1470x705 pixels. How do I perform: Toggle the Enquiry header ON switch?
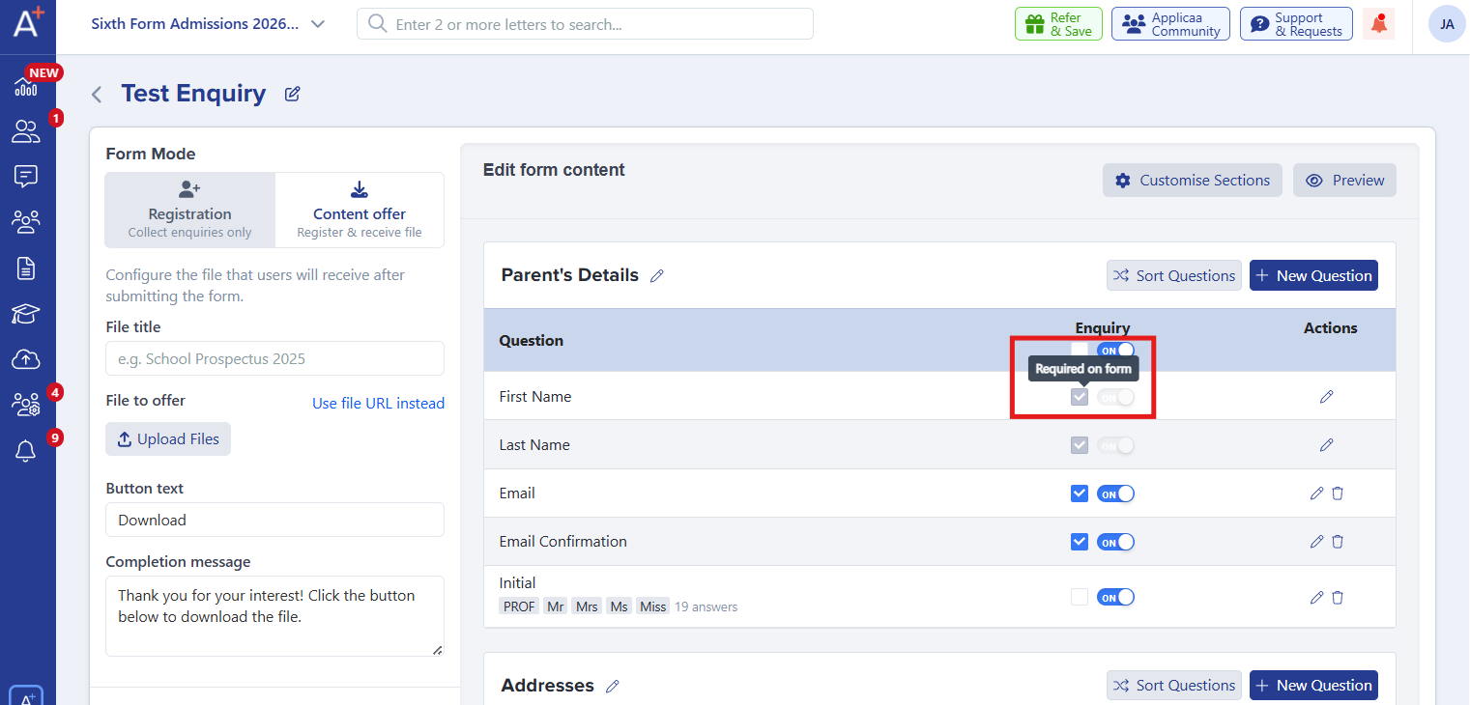point(1115,351)
